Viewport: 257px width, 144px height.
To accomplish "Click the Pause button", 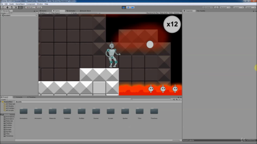I will [128, 8].
